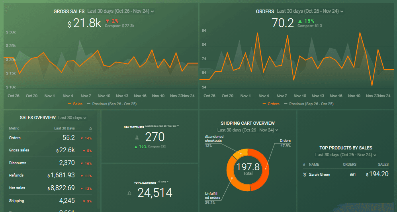Expand Shopping Cart Overview date range dropdown

248,130
